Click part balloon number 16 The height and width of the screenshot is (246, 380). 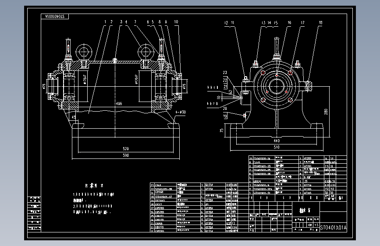pos(289,22)
